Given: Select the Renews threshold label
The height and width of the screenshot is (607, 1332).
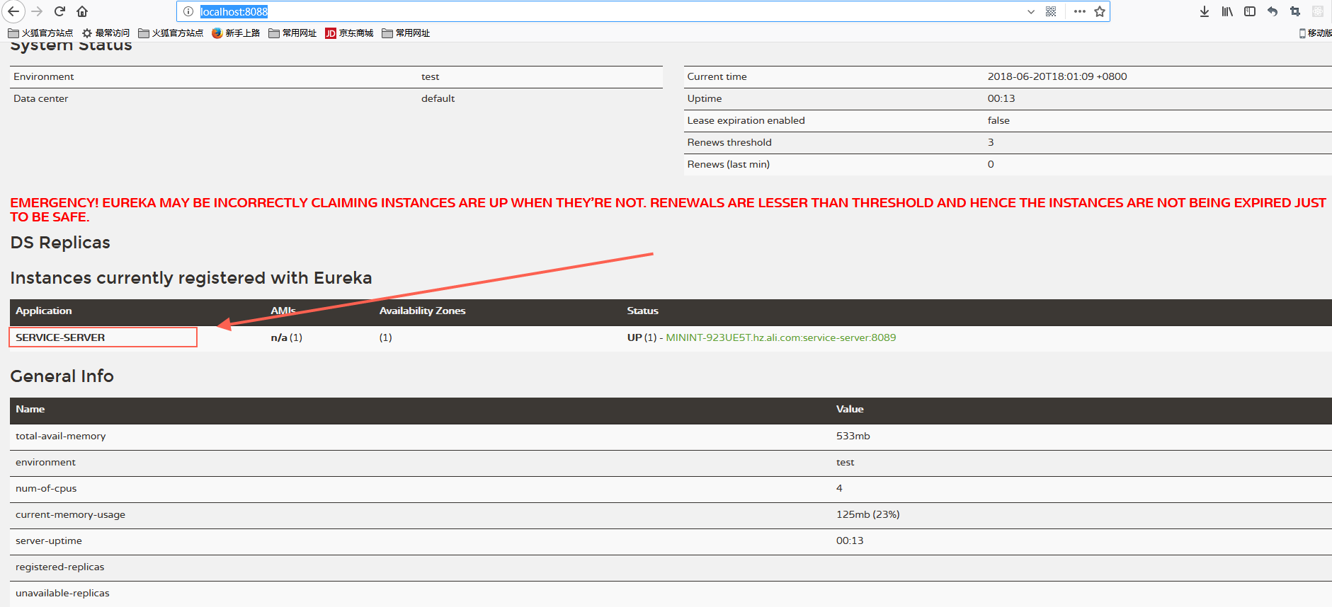Looking at the screenshot, I should [729, 142].
